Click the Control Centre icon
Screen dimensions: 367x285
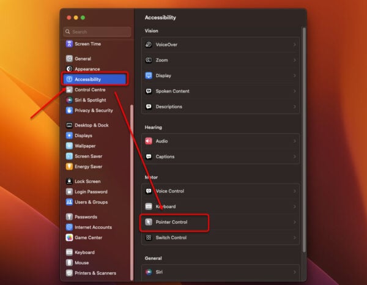[x=69, y=90]
